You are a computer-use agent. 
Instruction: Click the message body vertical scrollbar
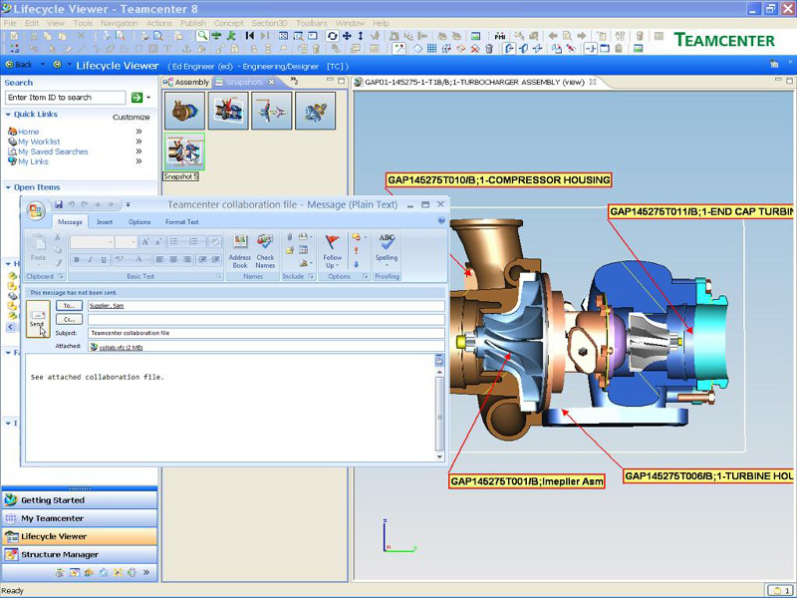coord(439,414)
